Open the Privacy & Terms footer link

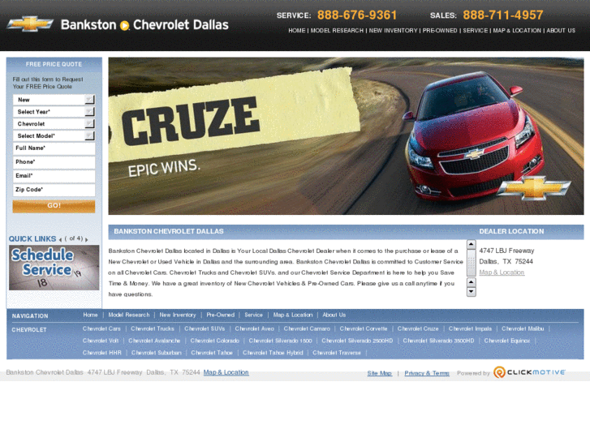point(427,373)
